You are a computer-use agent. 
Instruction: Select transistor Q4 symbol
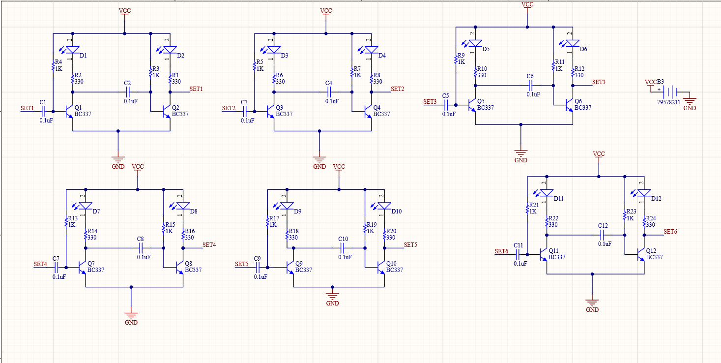pyautogui.click(x=367, y=111)
